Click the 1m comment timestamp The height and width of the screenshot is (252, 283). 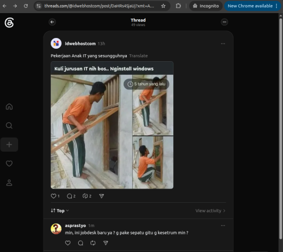(x=91, y=225)
